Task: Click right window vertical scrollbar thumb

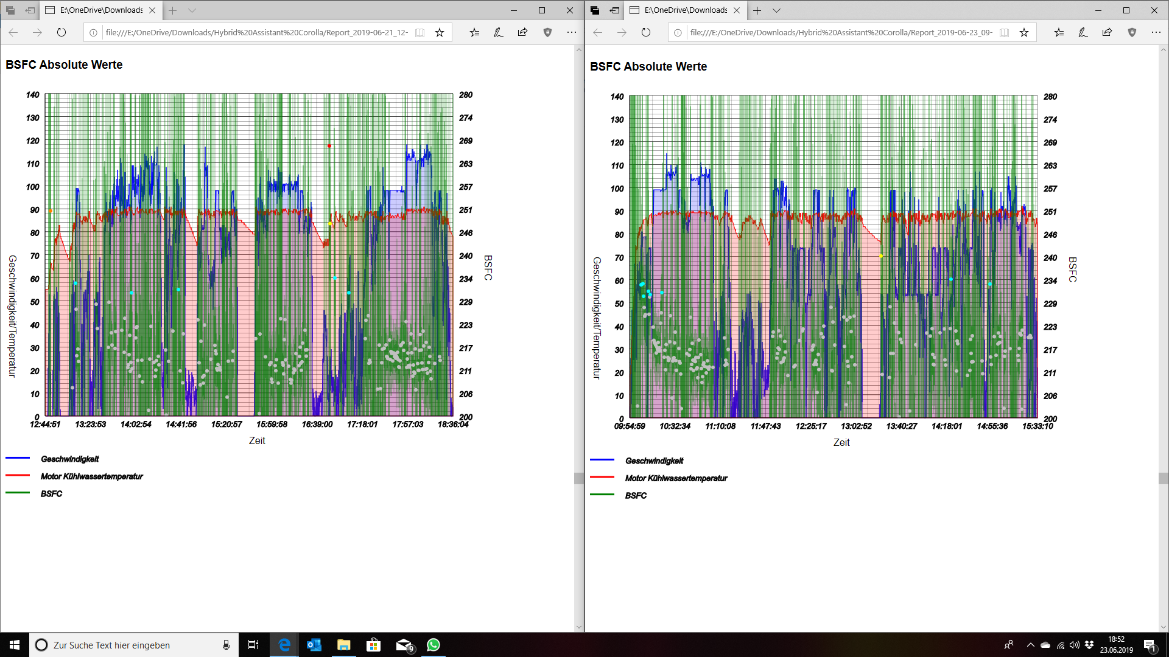Action: point(1164,478)
